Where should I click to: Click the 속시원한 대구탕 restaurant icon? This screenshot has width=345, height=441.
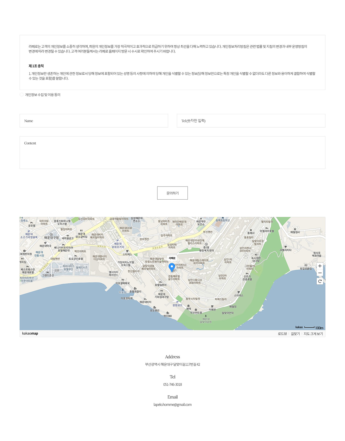pos(256,255)
